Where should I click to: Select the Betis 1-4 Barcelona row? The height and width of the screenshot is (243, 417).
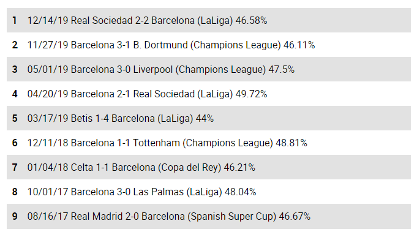pos(209,118)
